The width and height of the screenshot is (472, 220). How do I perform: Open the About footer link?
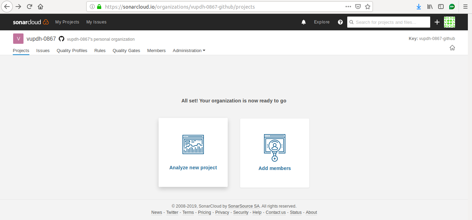point(311,212)
